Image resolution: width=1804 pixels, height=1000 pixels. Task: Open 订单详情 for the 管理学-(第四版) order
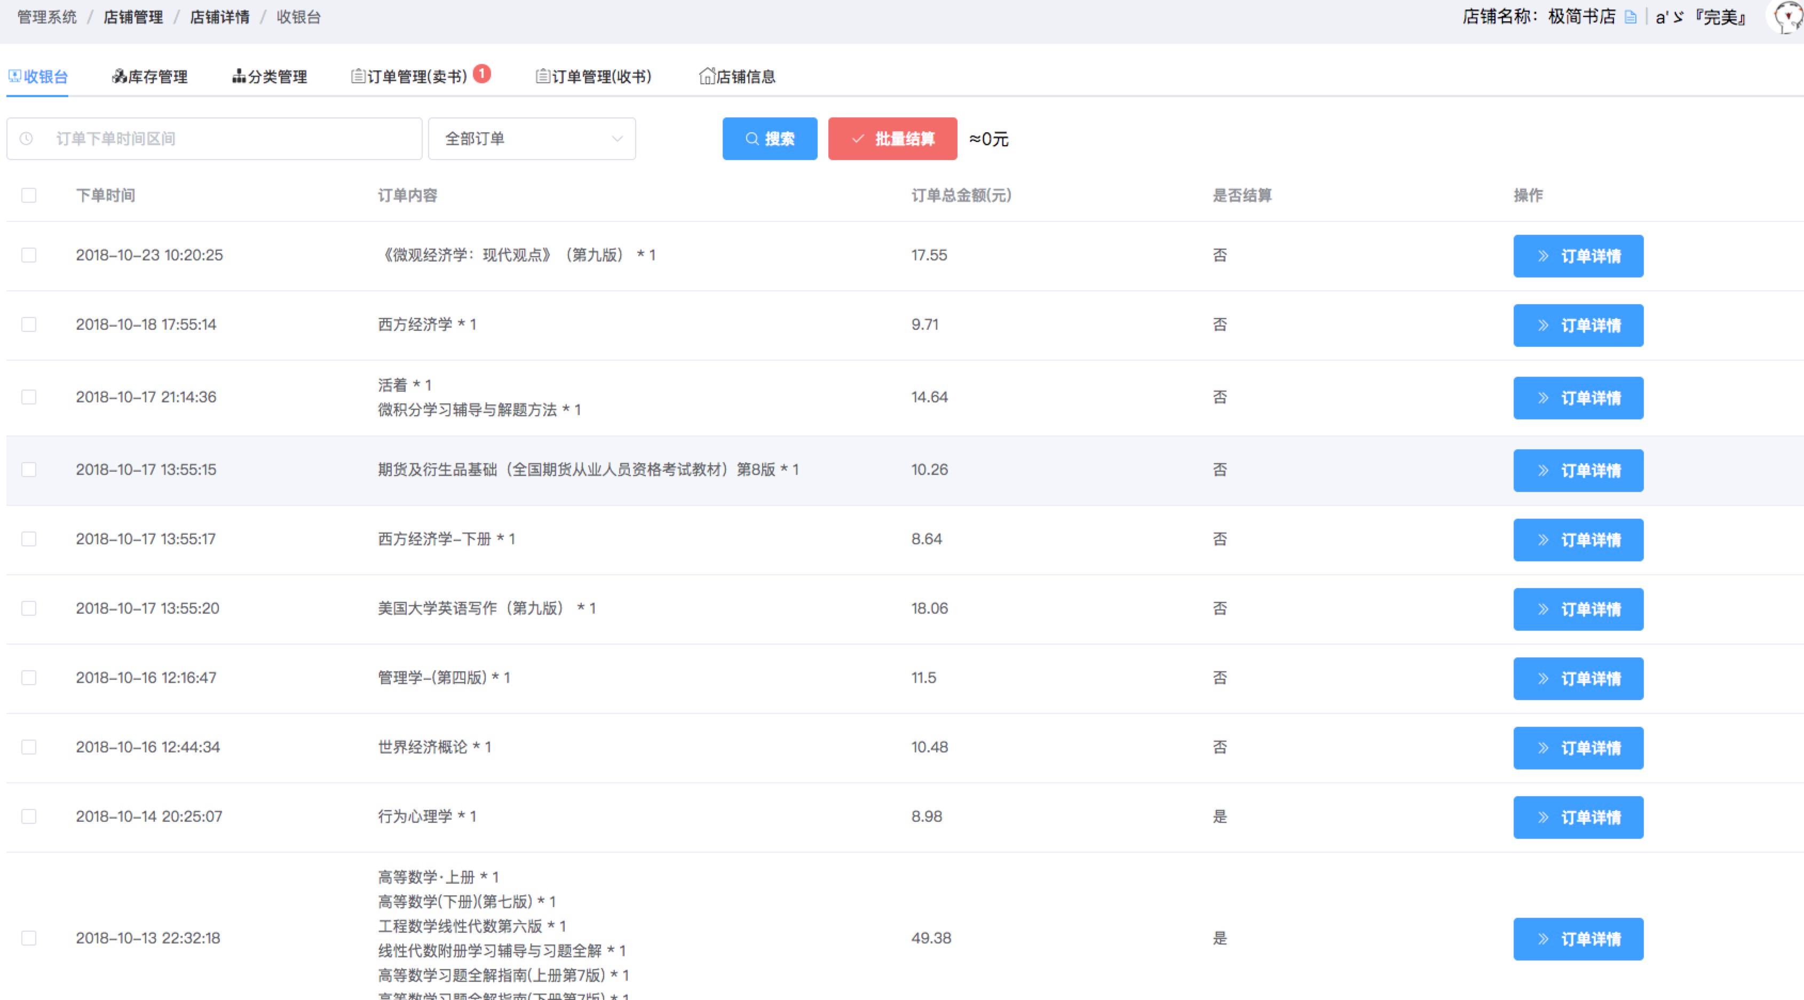point(1578,678)
